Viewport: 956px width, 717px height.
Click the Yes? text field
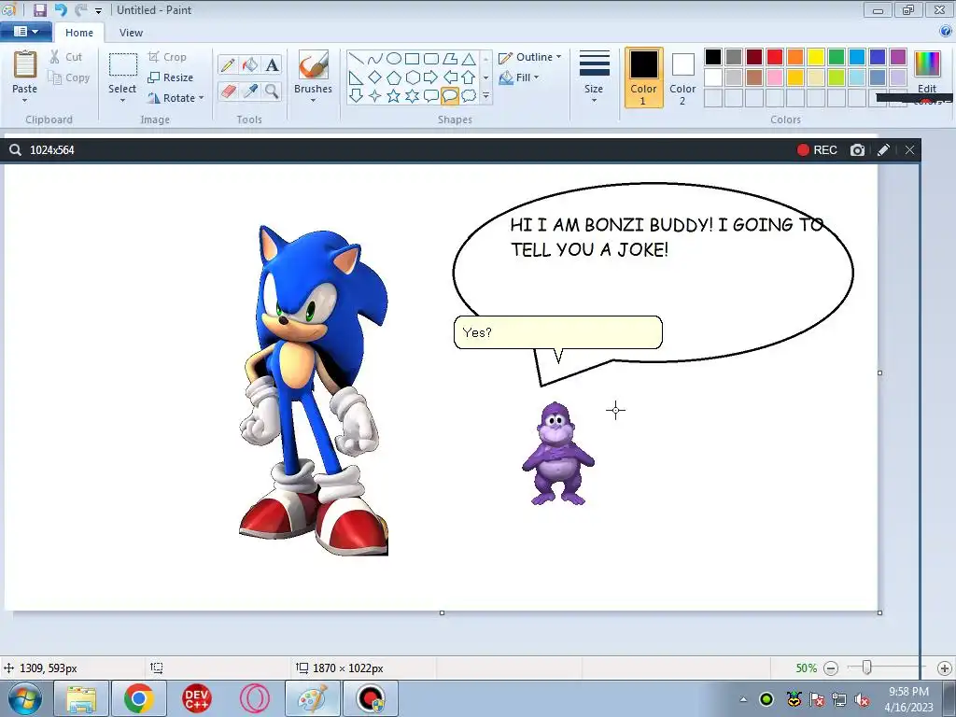click(x=558, y=332)
